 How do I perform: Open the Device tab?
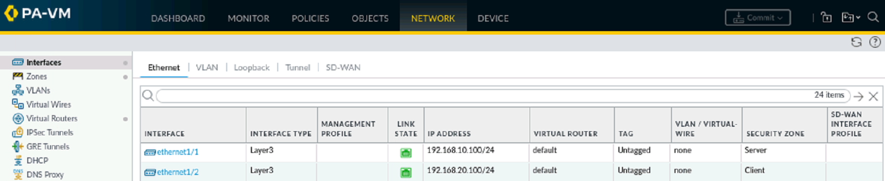pyautogui.click(x=493, y=18)
